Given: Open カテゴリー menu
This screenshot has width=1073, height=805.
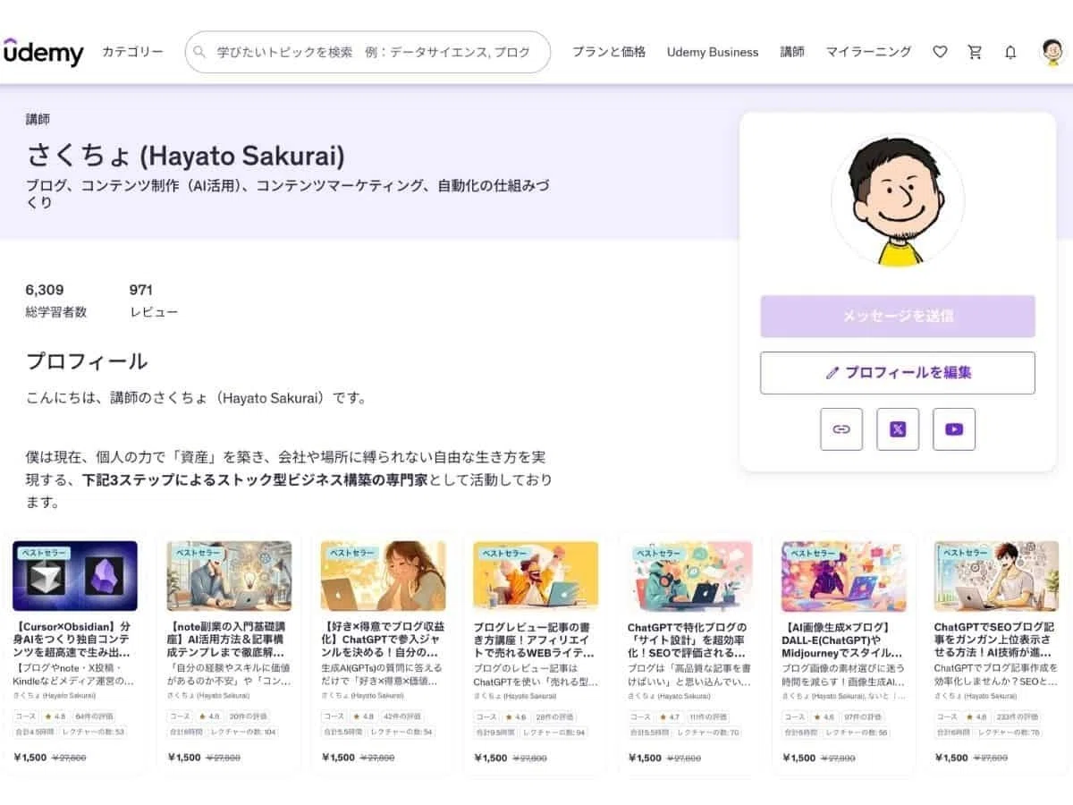Looking at the screenshot, I should [x=132, y=52].
